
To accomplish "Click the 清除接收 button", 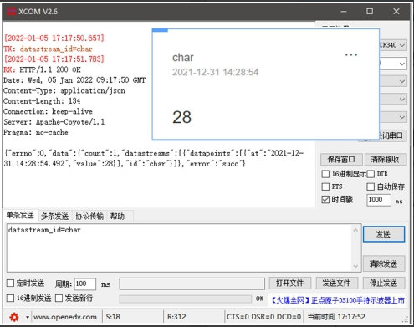I will pyautogui.click(x=385, y=160).
